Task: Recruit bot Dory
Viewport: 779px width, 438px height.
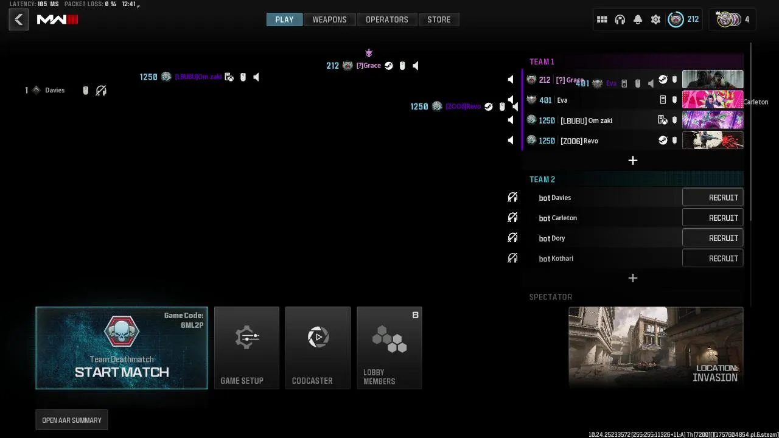Action: (713, 238)
